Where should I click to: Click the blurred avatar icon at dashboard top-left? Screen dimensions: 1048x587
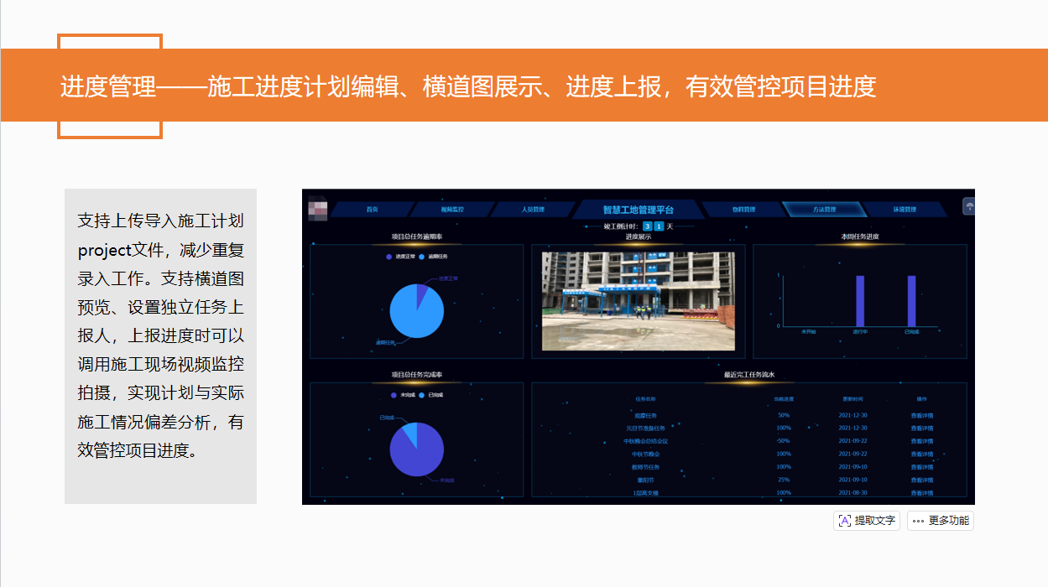point(317,207)
